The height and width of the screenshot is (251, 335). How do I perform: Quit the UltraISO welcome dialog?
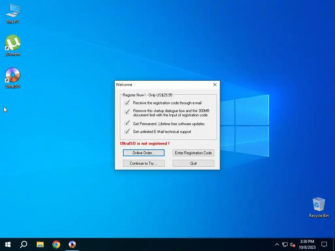[193, 163]
